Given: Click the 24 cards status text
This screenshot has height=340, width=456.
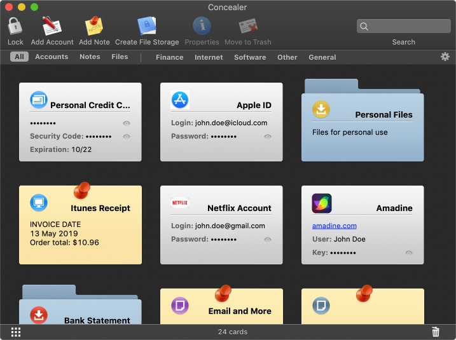Looking at the screenshot, I should (x=233, y=332).
